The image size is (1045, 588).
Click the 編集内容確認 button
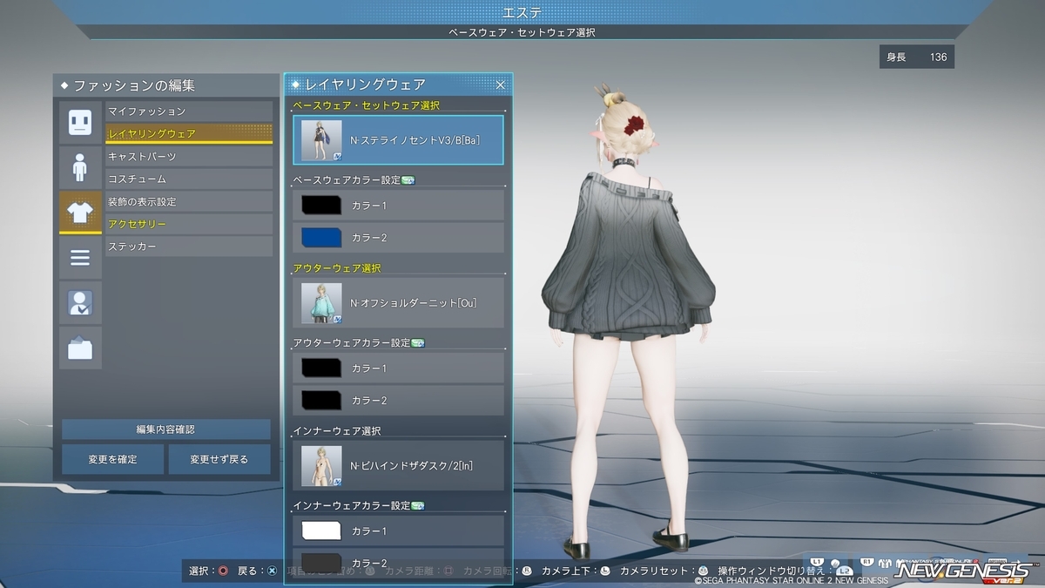165,429
